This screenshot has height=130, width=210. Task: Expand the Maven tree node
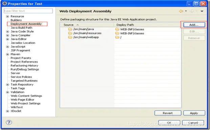point(7,54)
